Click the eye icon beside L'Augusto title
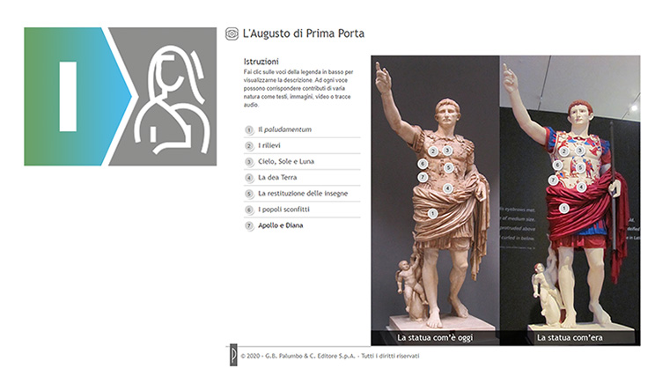Image resolution: width=655 pixels, height=368 pixels. (x=232, y=33)
